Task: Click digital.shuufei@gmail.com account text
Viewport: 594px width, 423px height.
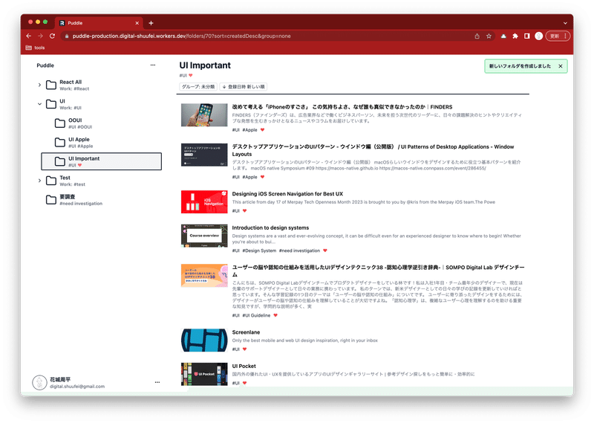Action: (x=77, y=387)
